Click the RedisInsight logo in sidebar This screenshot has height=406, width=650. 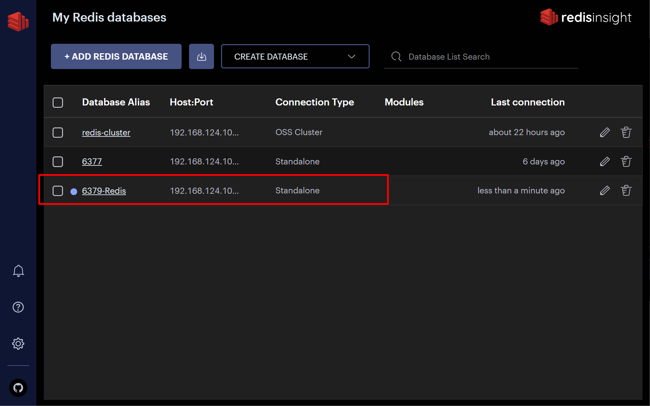[x=18, y=21]
